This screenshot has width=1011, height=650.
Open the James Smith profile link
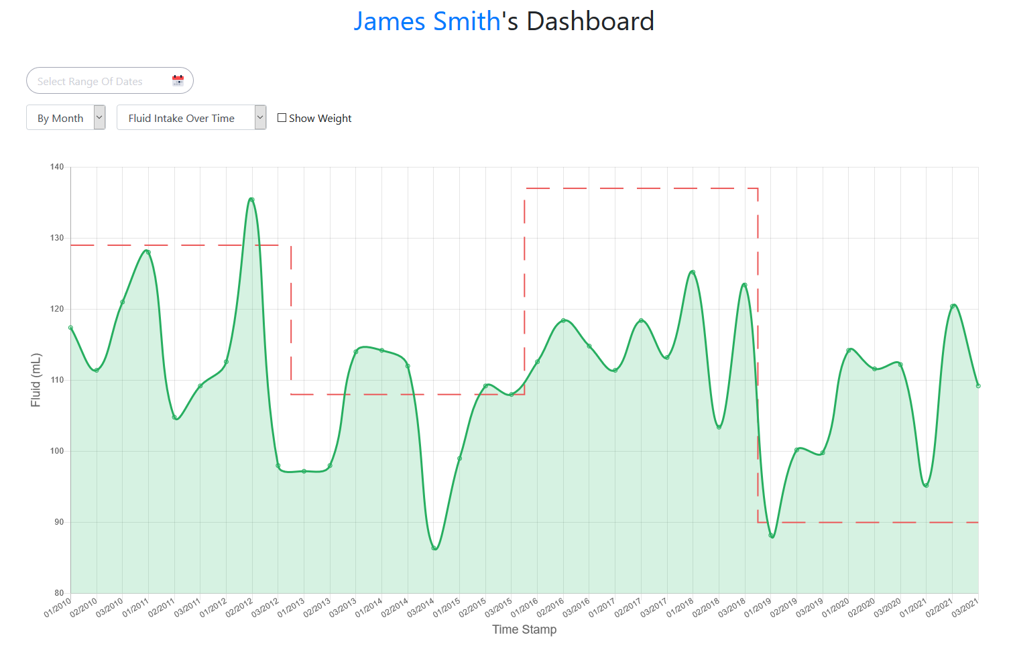427,21
